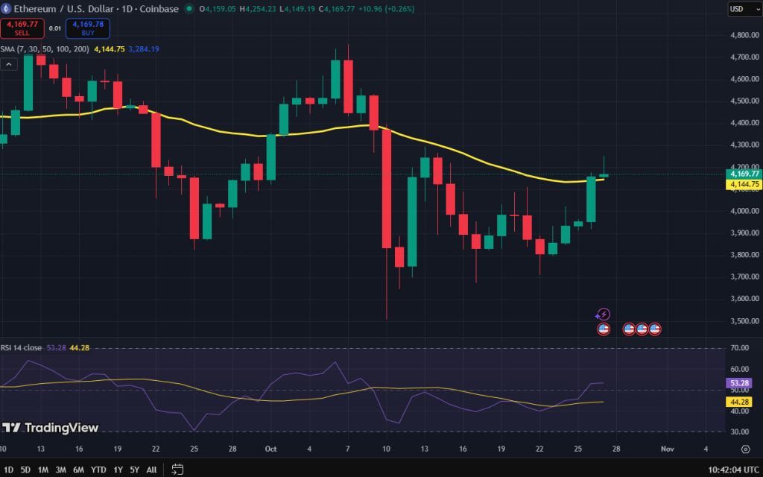
Task: Select the SMA (7, 30, 50, 100, 200) indicator legend
Action: pyautogui.click(x=45, y=49)
